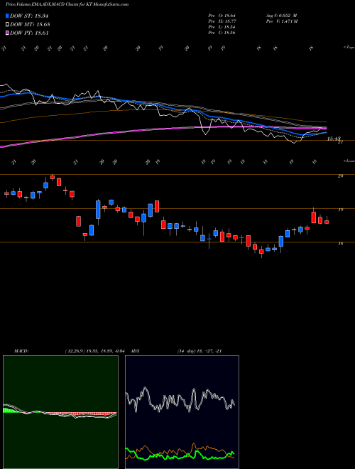Viewport: 355px width, 469px height.
Task: Click the ADX values '(14 day) 18, +27, -21'
Action: [200, 351]
